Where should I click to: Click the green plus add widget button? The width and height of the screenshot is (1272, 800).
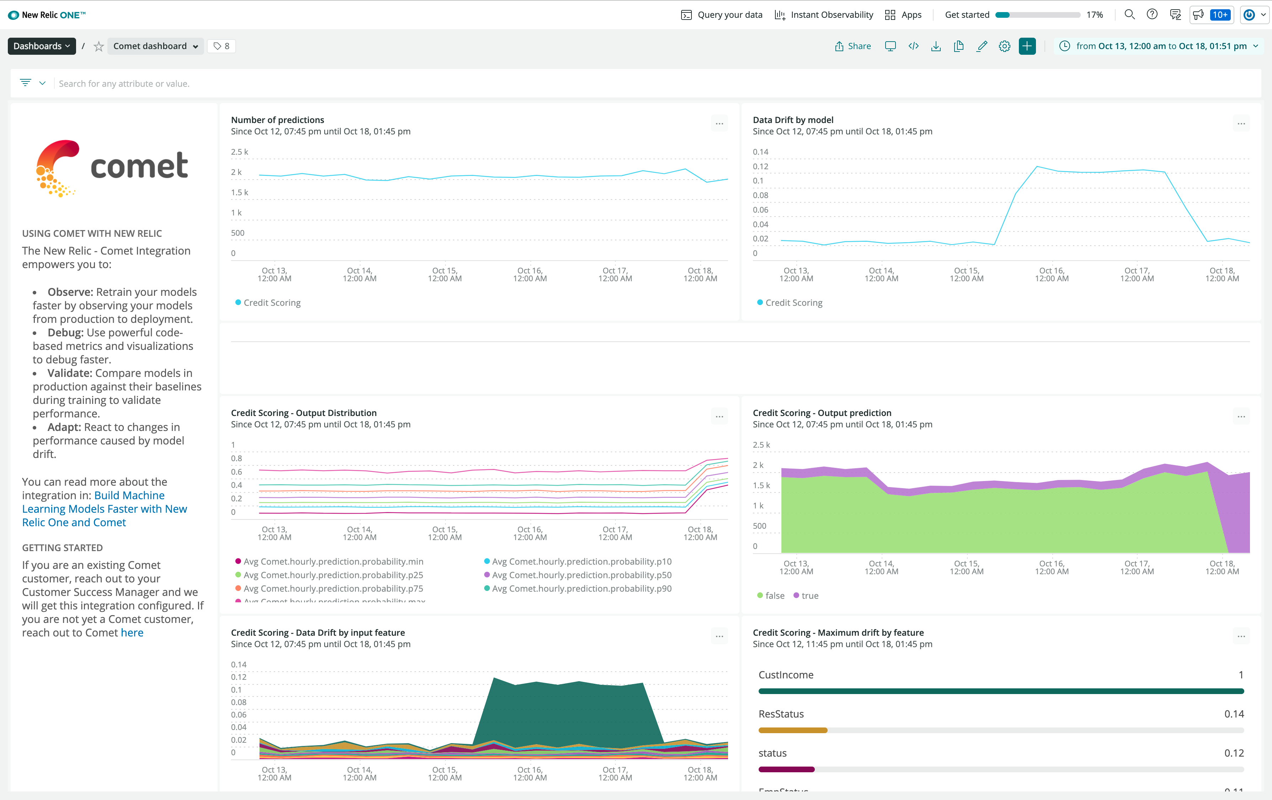(1027, 46)
